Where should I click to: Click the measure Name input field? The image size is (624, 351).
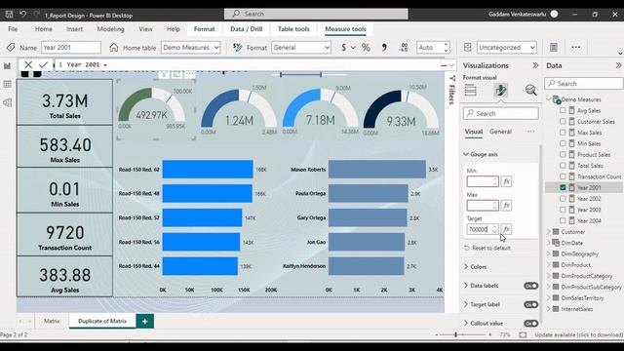click(71, 48)
